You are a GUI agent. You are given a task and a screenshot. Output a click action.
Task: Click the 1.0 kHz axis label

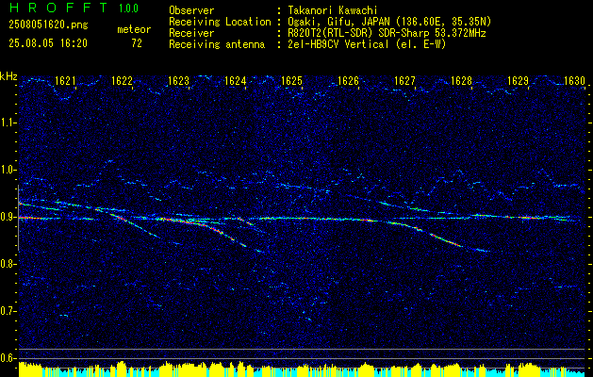[x=7, y=170]
